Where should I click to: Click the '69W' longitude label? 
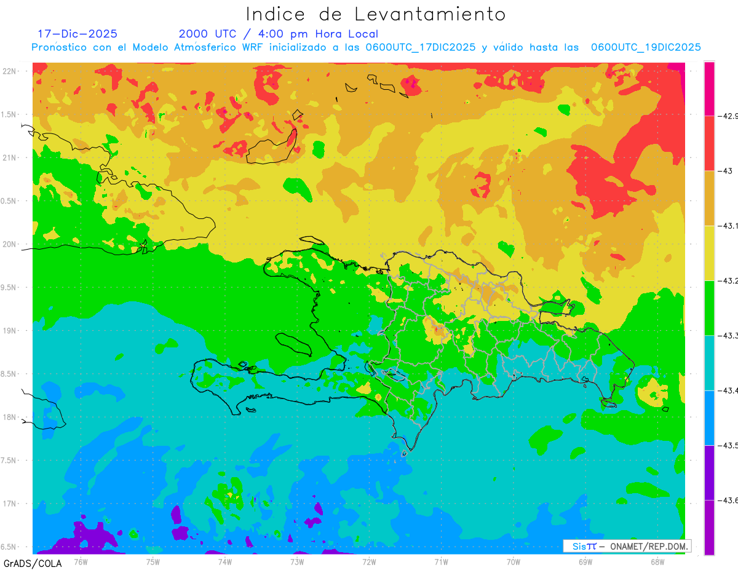point(585,561)
